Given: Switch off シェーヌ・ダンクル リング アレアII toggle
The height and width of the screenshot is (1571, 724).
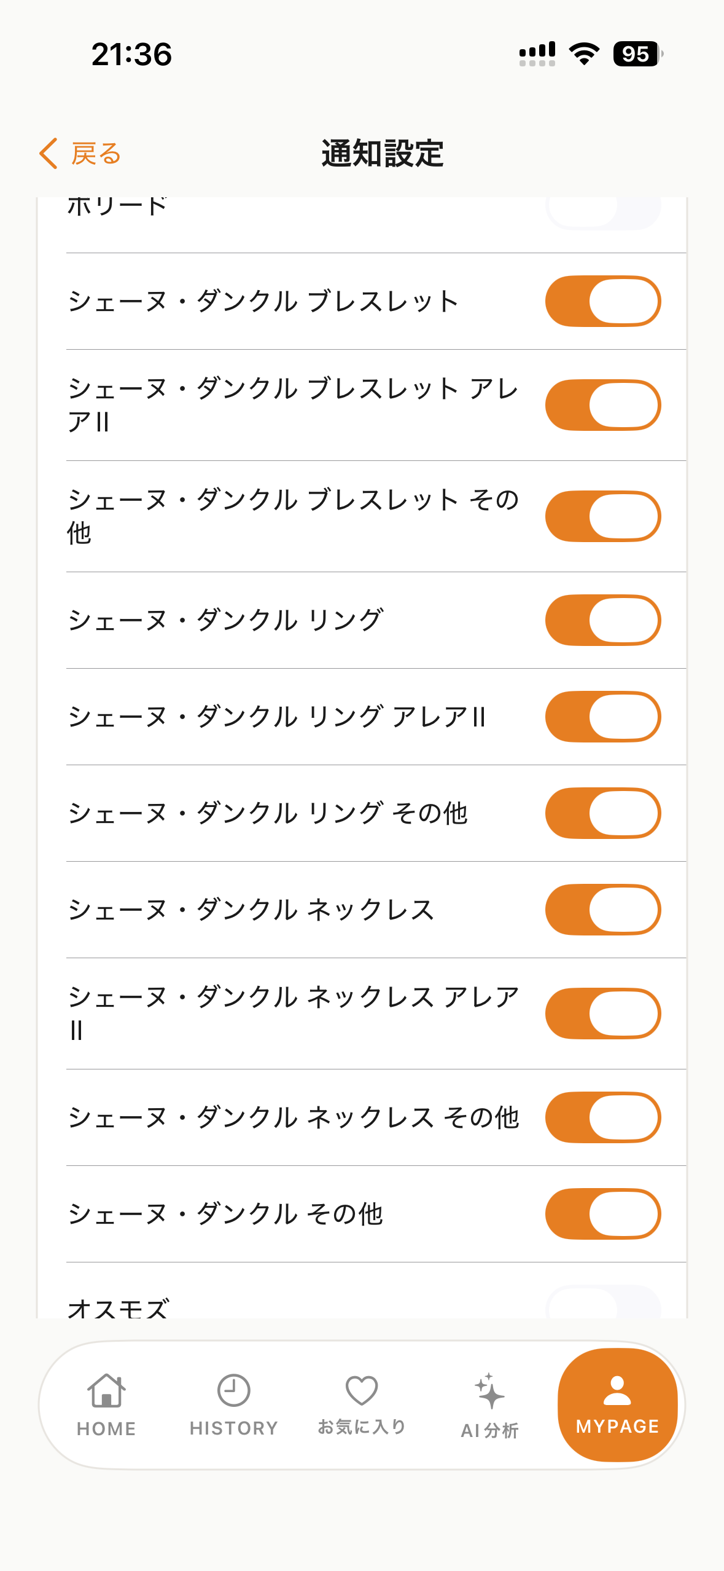Looking at the screenshot, I should point(603,717).
